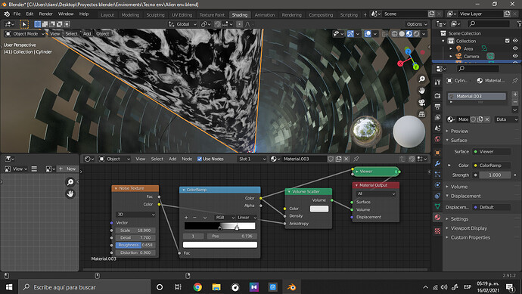Open the node editor Add menu
Viewport: 522px width, 294px height.
[172, 159]
